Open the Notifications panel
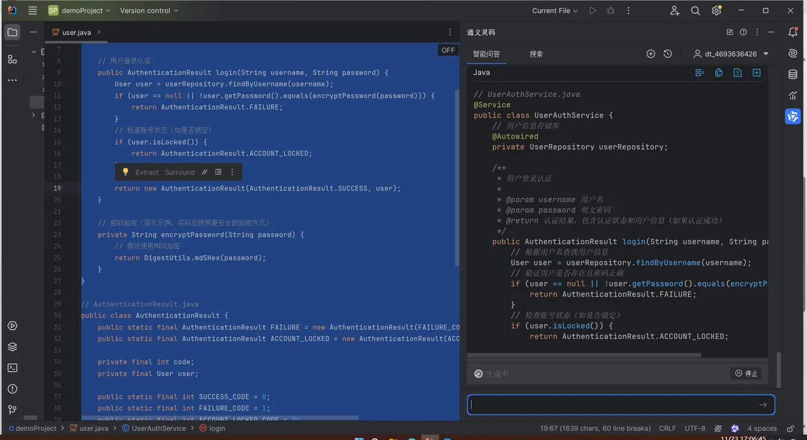This screenshot has height=440, width=807. tap(793, 32)
